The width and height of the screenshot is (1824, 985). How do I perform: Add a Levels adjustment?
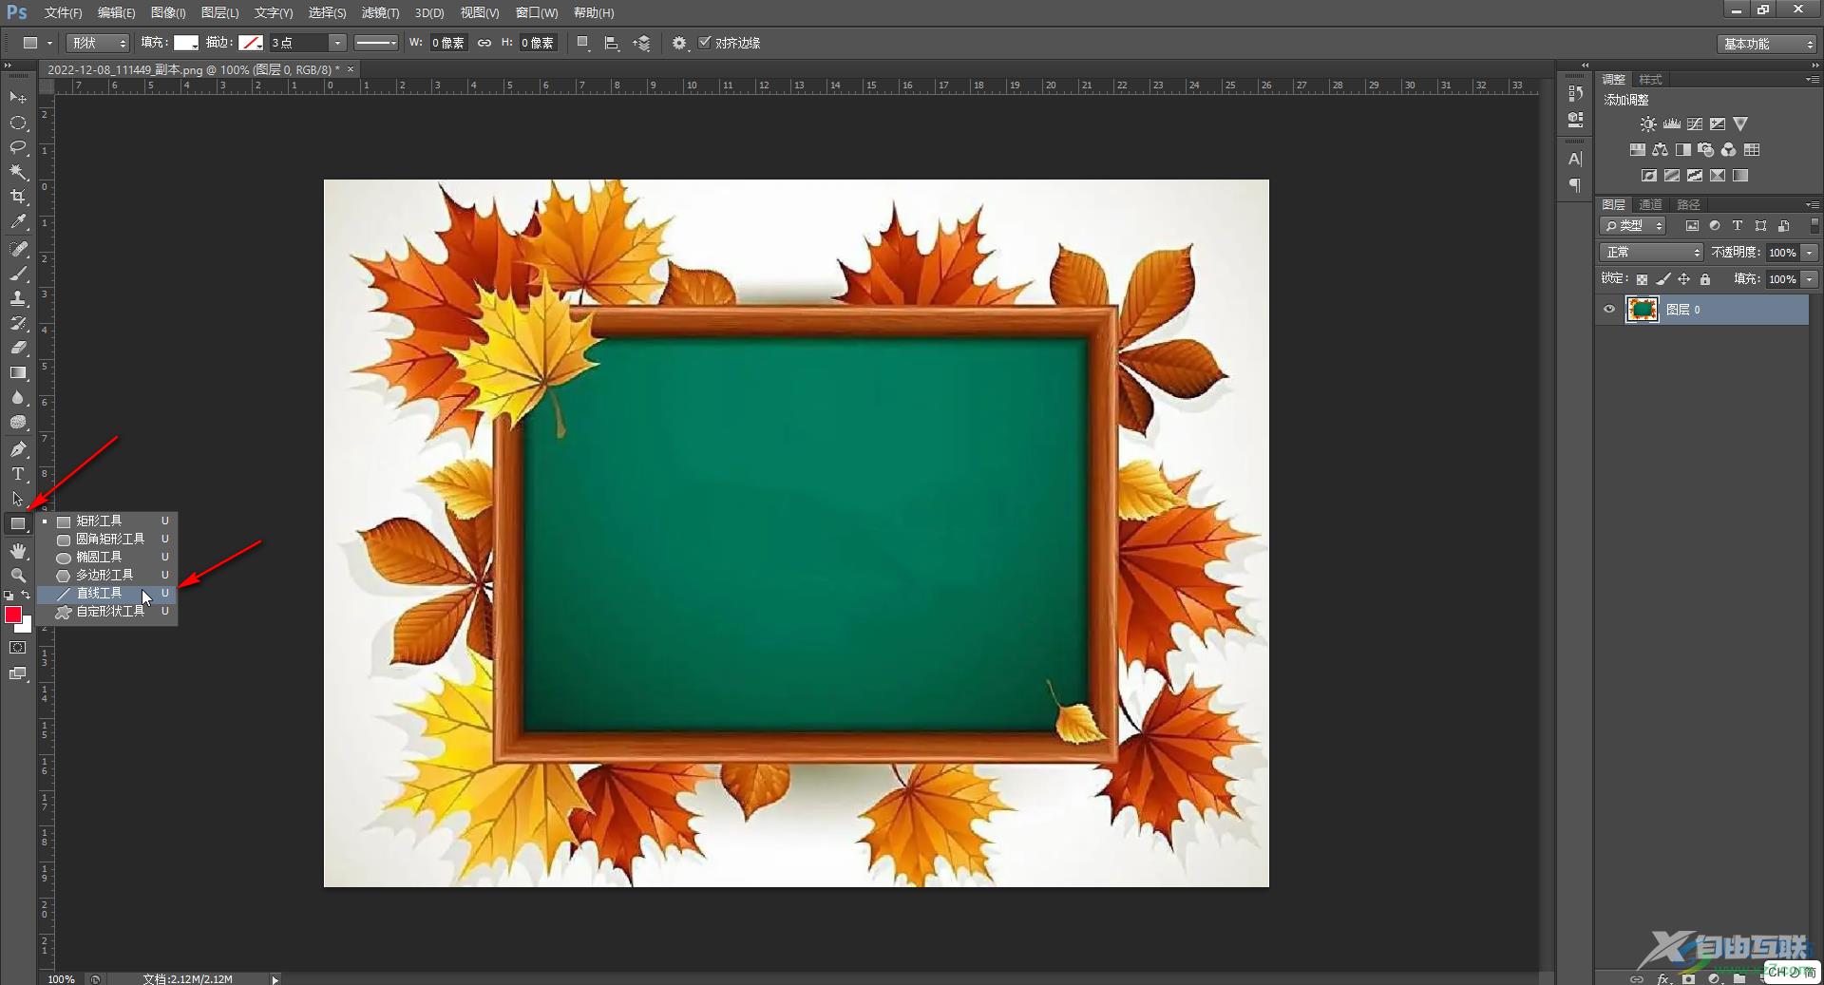coord(1671,124)
